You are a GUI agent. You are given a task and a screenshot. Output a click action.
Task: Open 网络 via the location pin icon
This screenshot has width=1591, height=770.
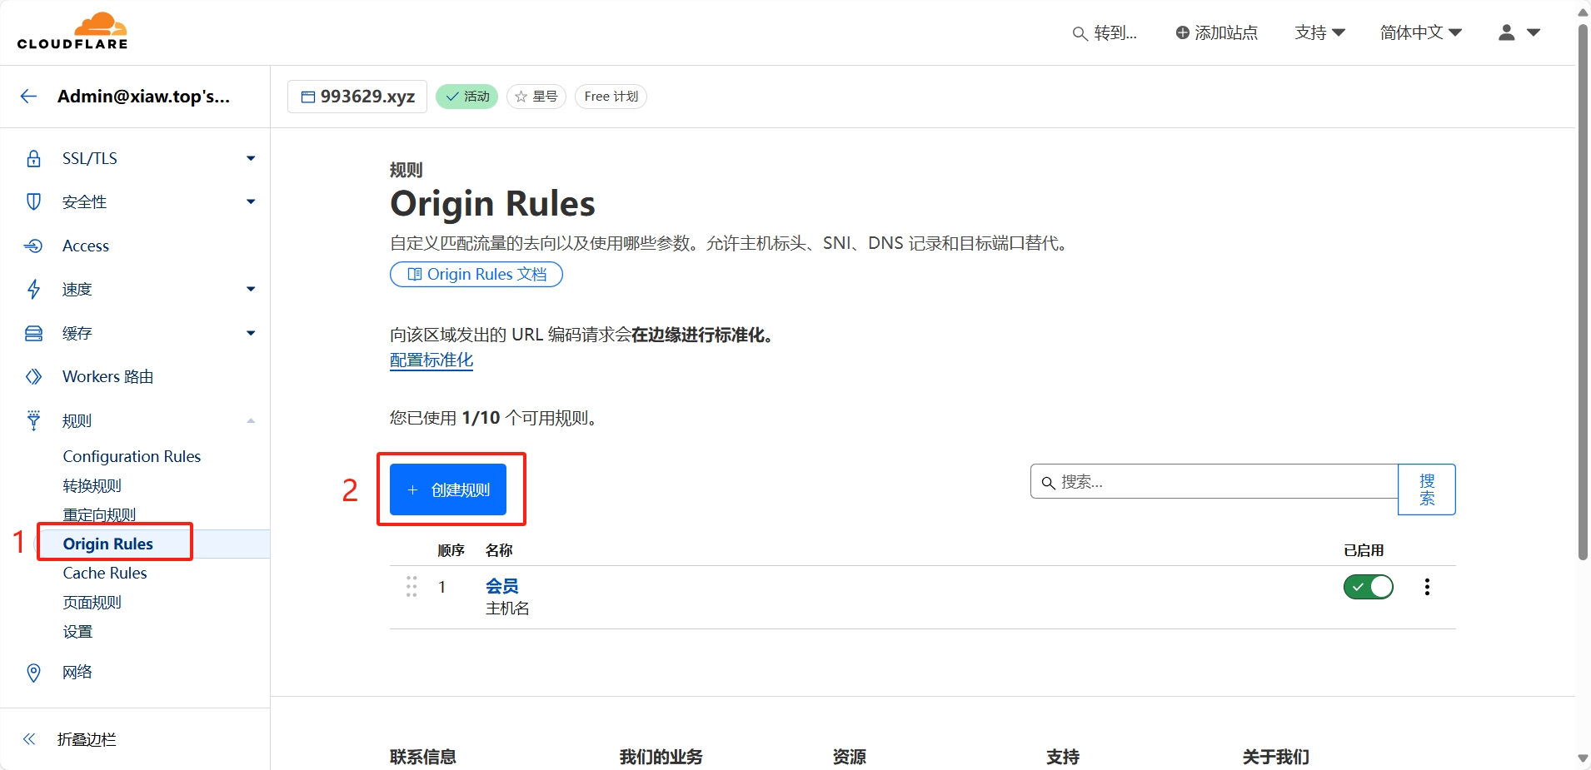33,672
